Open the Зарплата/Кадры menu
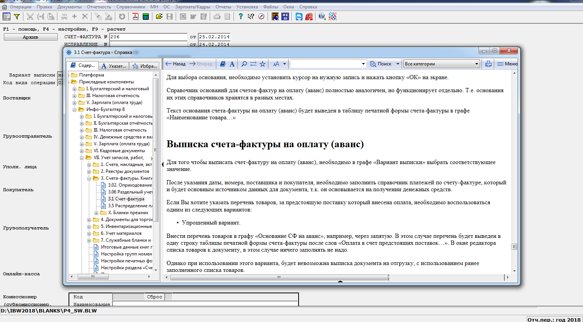 pos(193,7)
